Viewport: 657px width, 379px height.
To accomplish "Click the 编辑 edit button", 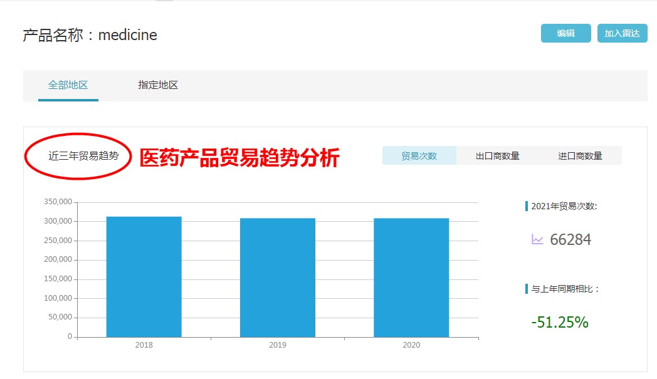I will [x=565, y=33].
